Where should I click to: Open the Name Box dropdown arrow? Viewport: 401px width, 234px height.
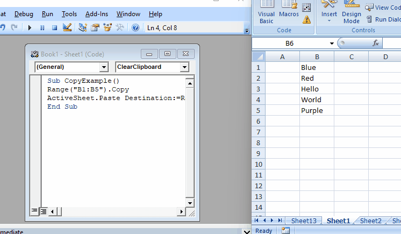(x=332, y=43)
